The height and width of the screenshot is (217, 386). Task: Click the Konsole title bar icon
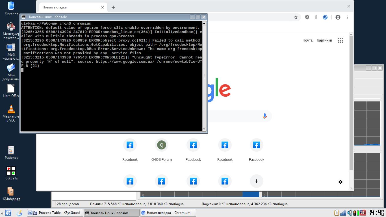[x=24, y=17]
